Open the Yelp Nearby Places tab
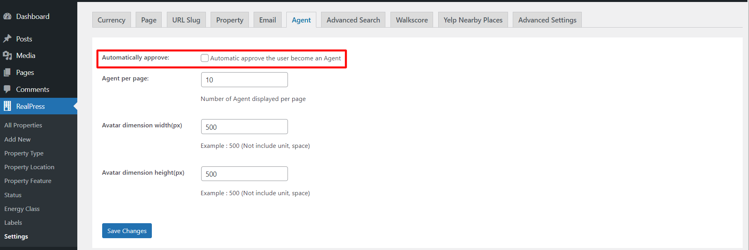This screenshot has height=250, width=749. point(473,20)
